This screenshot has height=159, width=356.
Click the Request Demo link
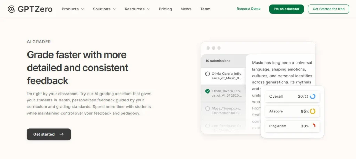249,9
